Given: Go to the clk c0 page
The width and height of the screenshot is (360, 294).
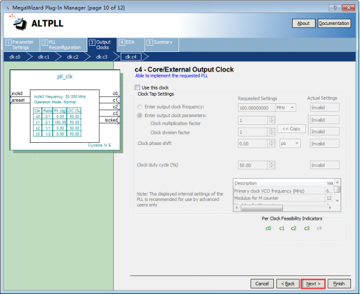Looking at the screenshot, I should point(15,57).
